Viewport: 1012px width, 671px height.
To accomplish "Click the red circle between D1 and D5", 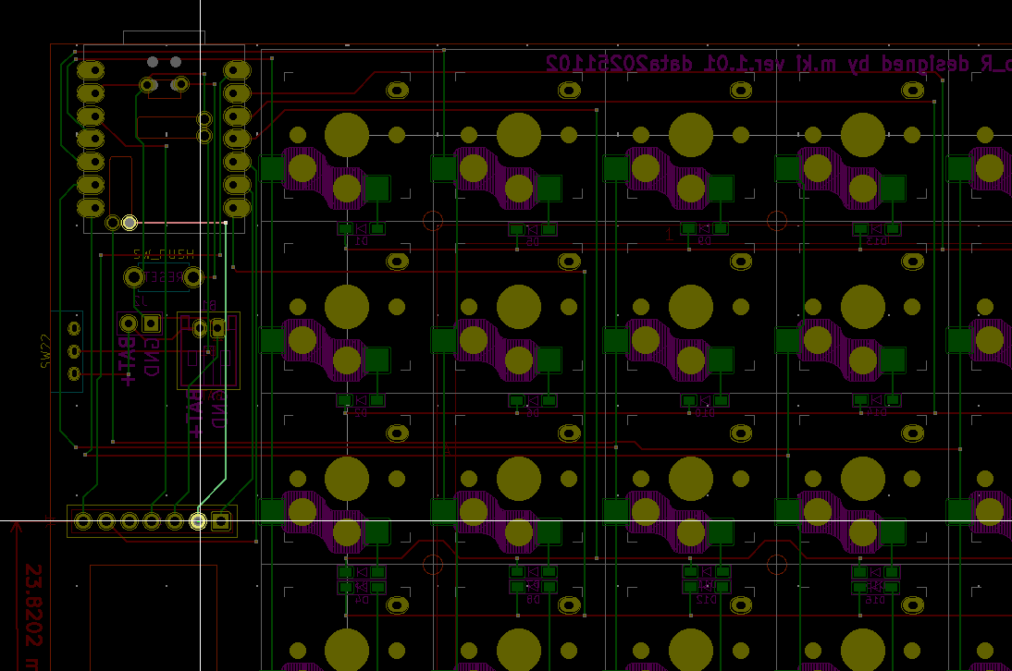I will 432,221.
